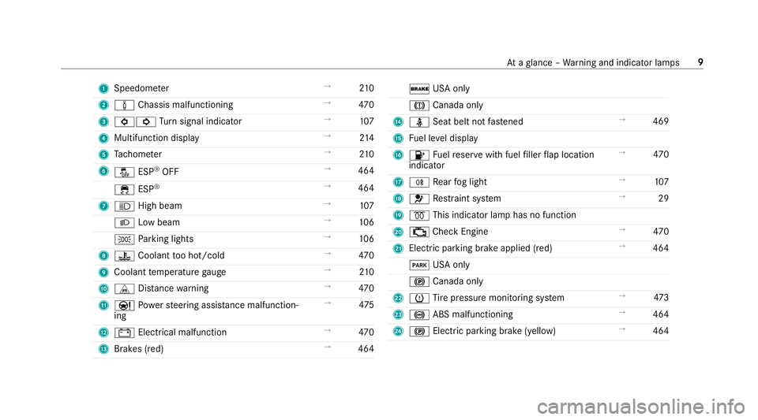Select the Electrical malfunction battery icon
Image resolution: width=758 pixels, height=420 pixels.
[124, 333]
